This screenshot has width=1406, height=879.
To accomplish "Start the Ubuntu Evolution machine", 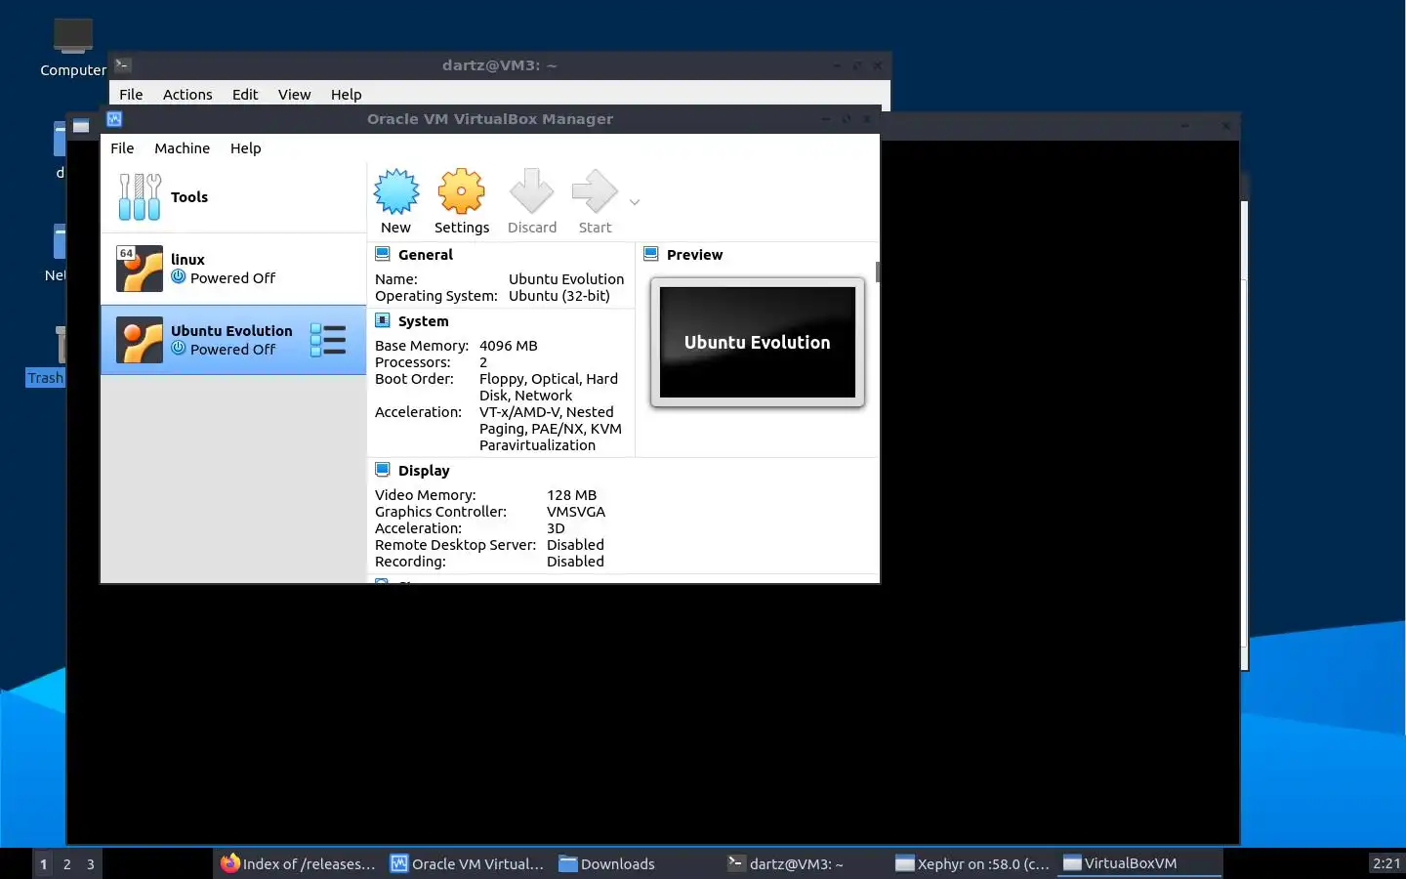I will pos(595,201).
